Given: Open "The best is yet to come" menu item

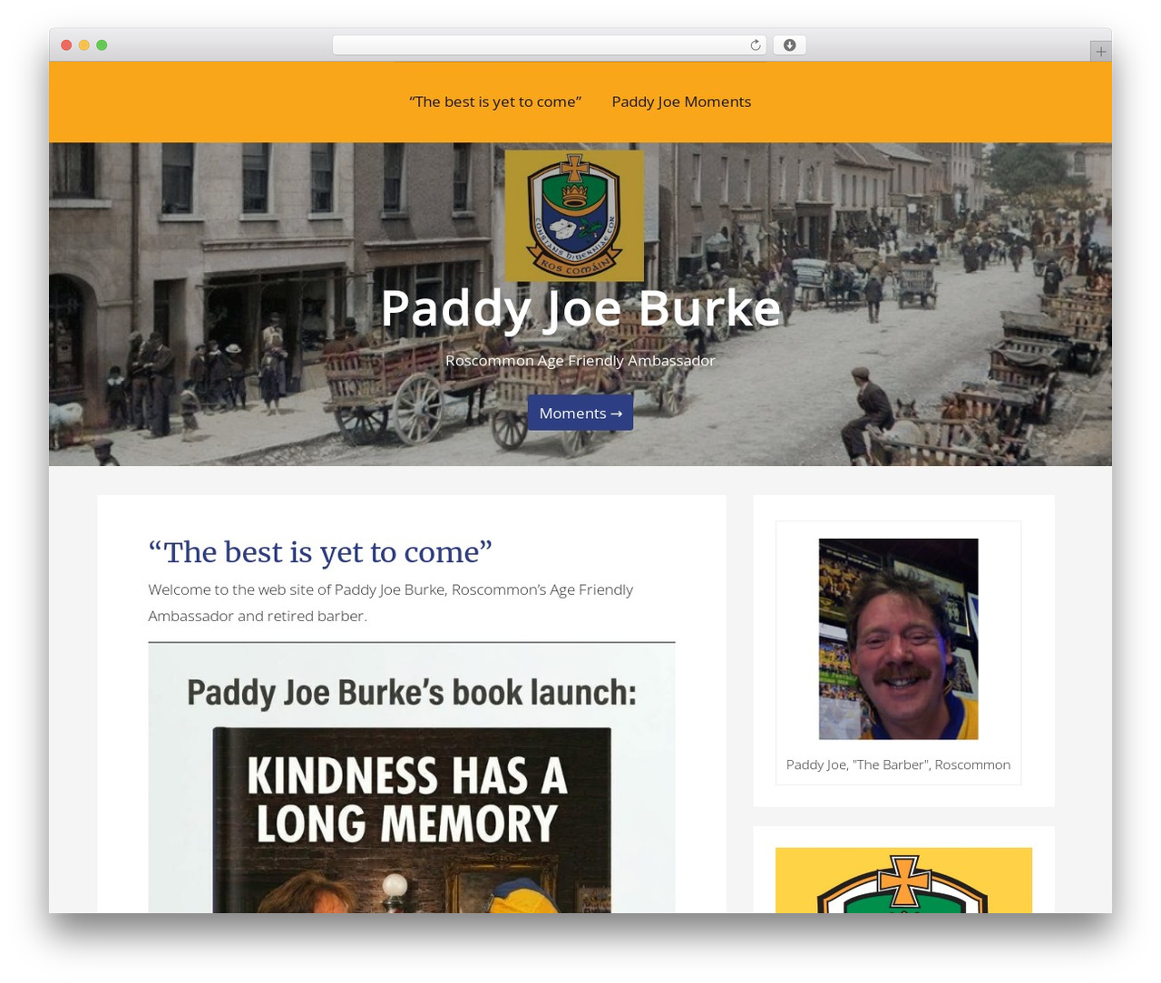Looking at the screenshot, I should pyautogui.click(x=495, y=102).
